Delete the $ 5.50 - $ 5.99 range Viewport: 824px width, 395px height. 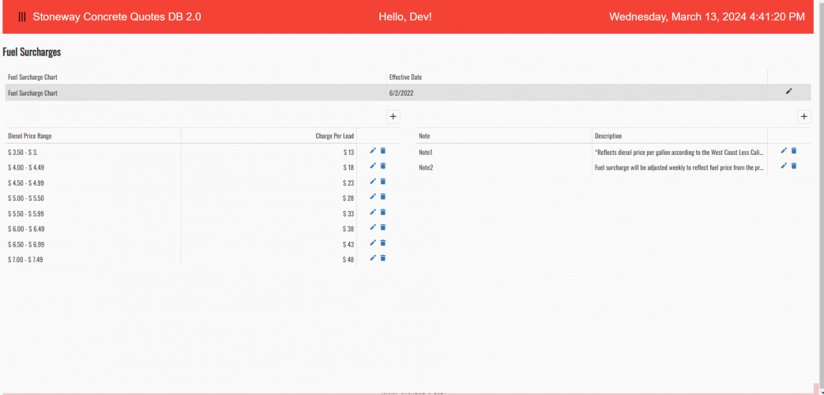click(x=383, y=212)
